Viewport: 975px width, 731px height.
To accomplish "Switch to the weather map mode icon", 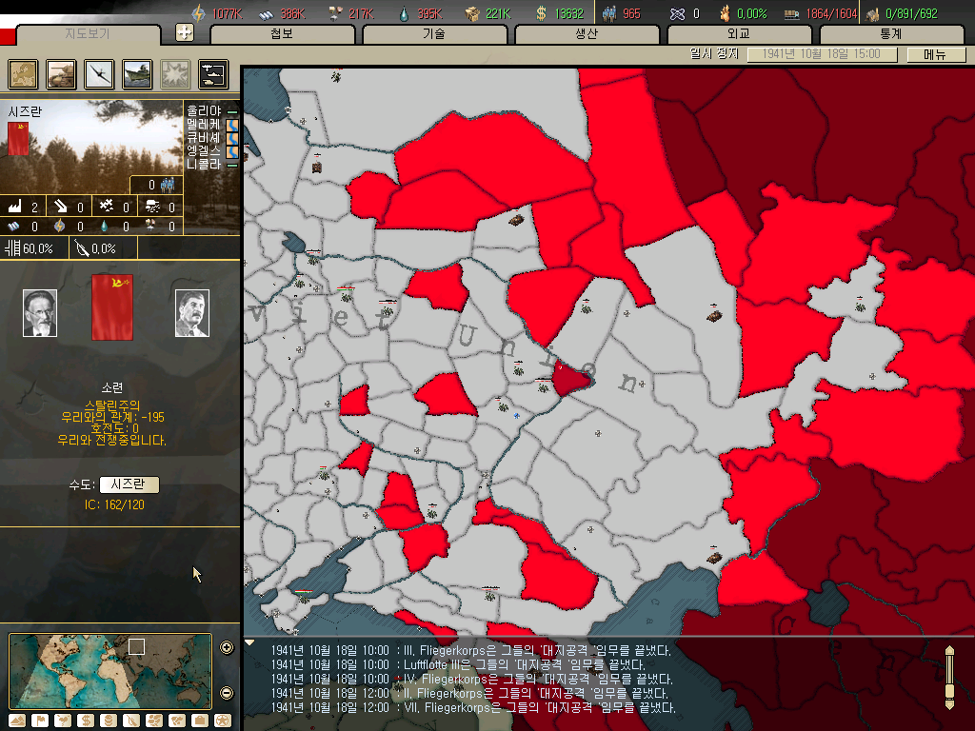I will 63,721.
